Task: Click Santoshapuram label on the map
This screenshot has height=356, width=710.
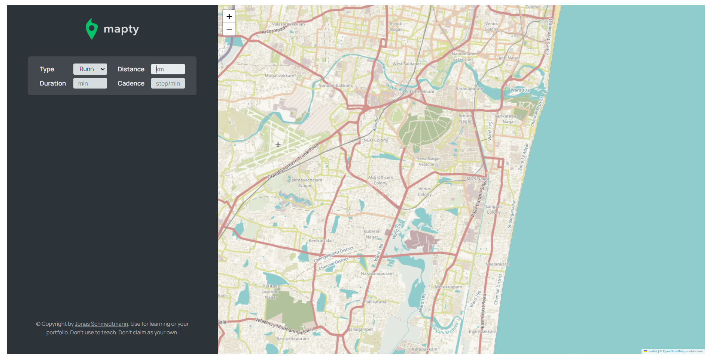Action: [293, 338]
